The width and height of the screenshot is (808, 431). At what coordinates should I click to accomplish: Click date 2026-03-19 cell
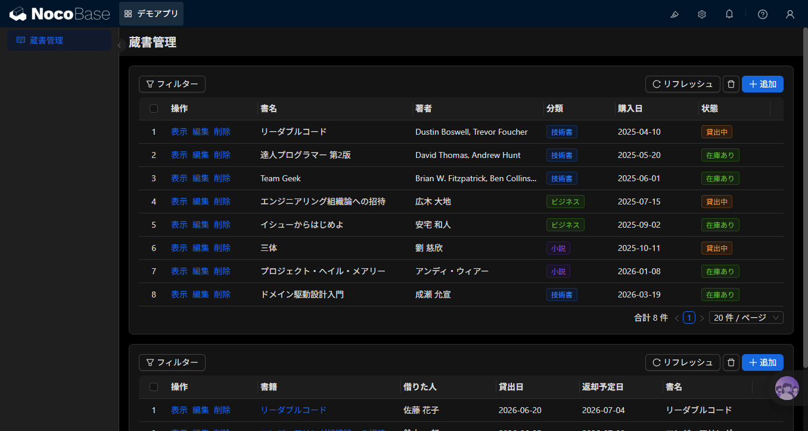639,294
